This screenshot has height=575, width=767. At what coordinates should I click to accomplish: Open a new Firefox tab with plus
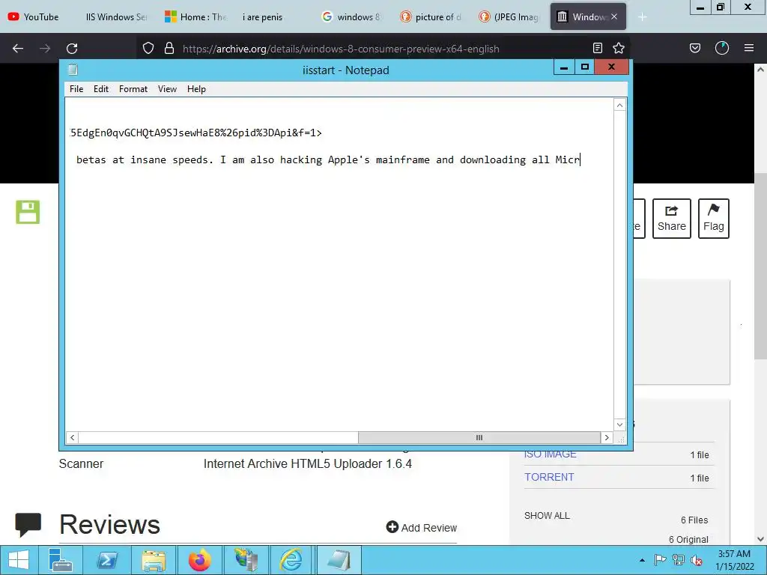(643, 17)
